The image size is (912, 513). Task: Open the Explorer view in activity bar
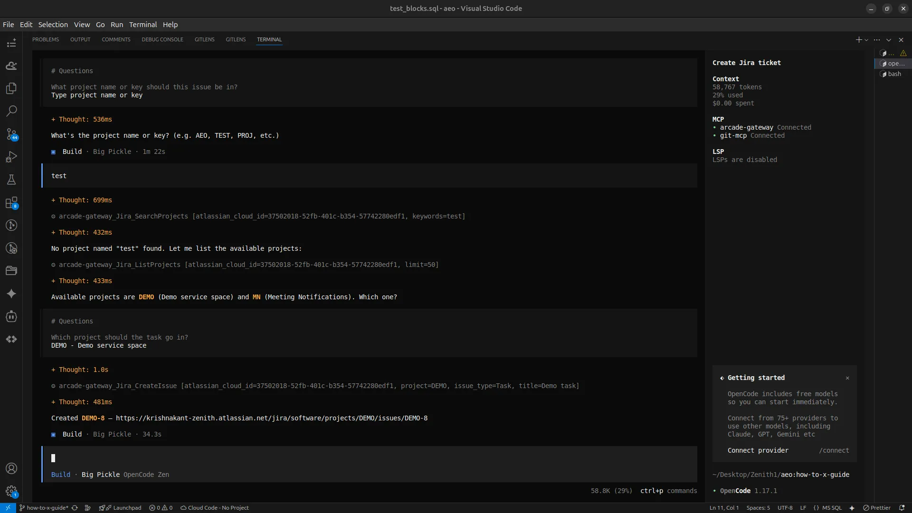pos(11,88)
